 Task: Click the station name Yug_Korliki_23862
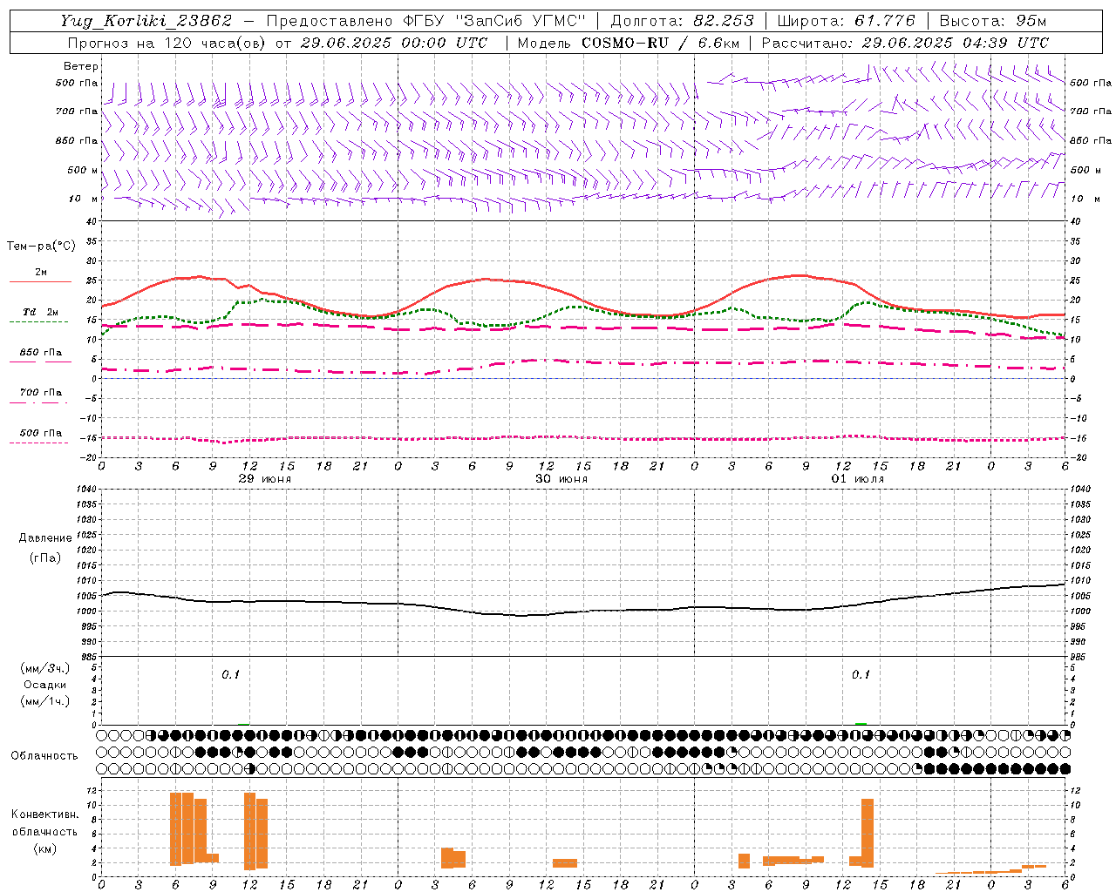tap(146, 21)
